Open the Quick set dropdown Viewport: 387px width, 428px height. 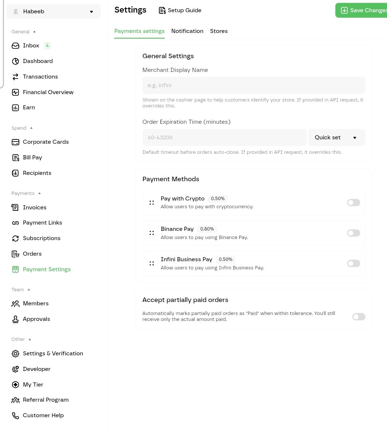click(337, 137)
